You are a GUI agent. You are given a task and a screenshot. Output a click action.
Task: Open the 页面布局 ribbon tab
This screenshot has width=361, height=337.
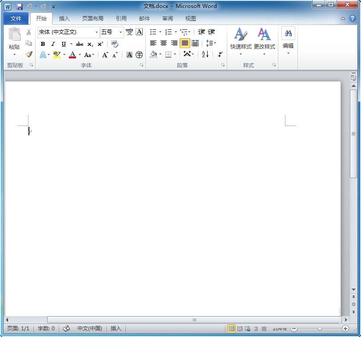click(92, 19)
